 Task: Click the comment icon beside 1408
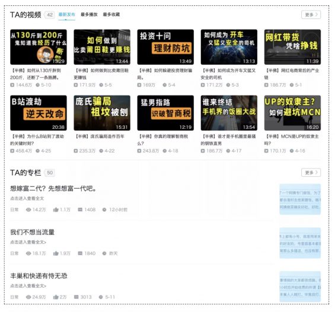tap(80, 209)
